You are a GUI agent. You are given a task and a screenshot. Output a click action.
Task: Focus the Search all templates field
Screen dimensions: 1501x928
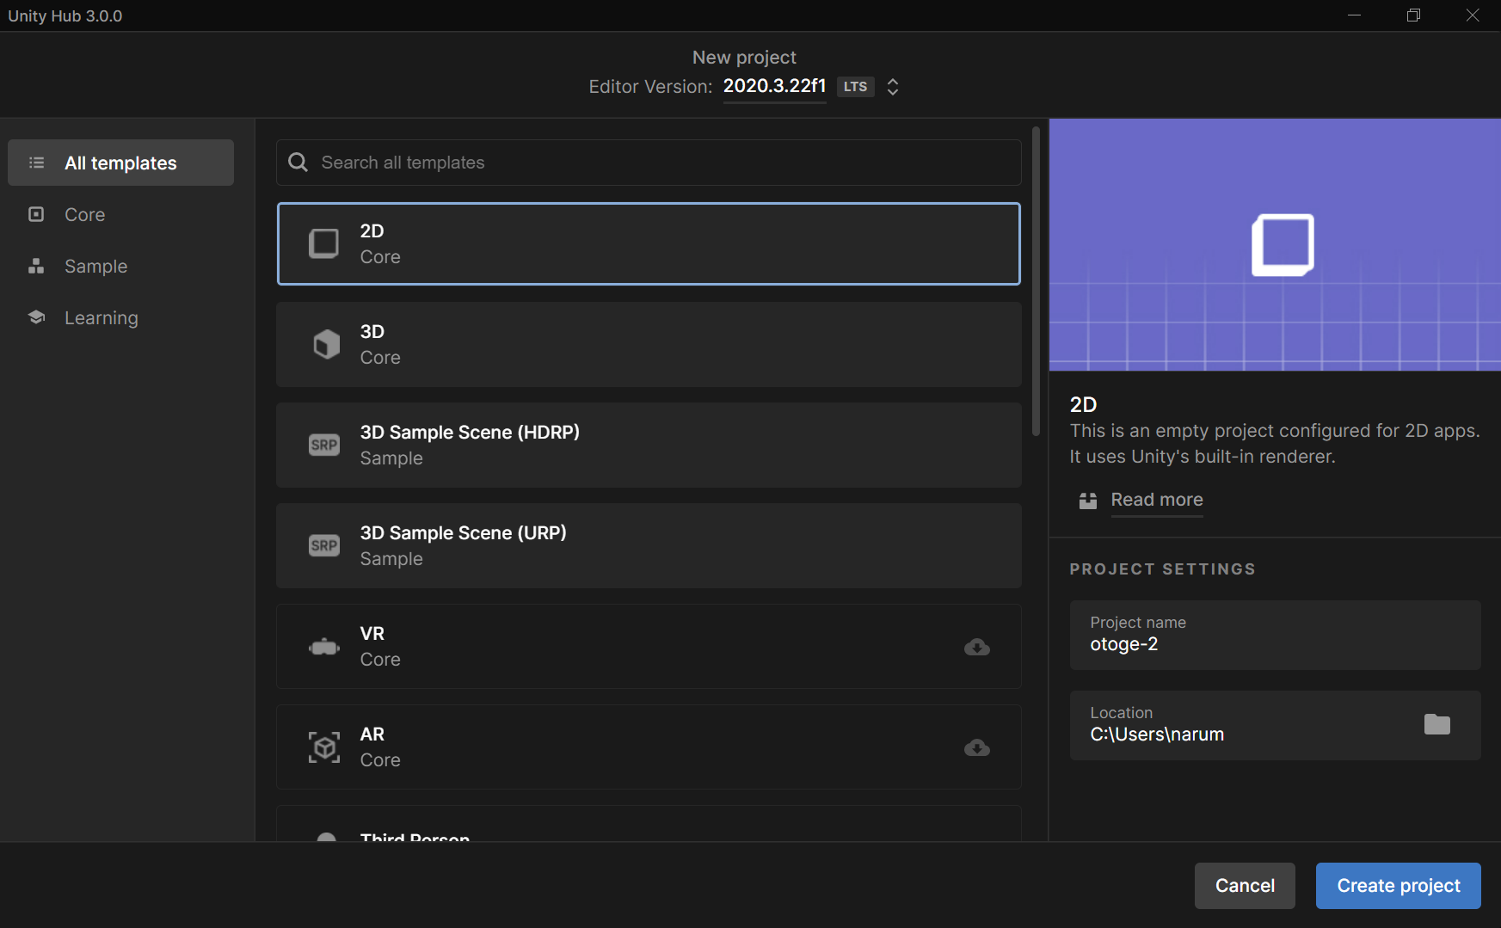pos(649,163)
